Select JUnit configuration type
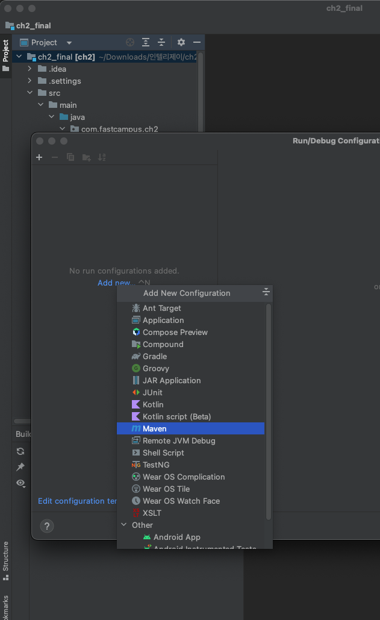Viewport: 380px width, 620px height. tap(190, 393)
